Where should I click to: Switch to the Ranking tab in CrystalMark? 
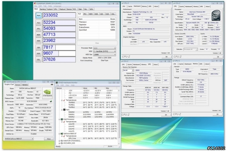pyautogui.click(x=43, y=9)
